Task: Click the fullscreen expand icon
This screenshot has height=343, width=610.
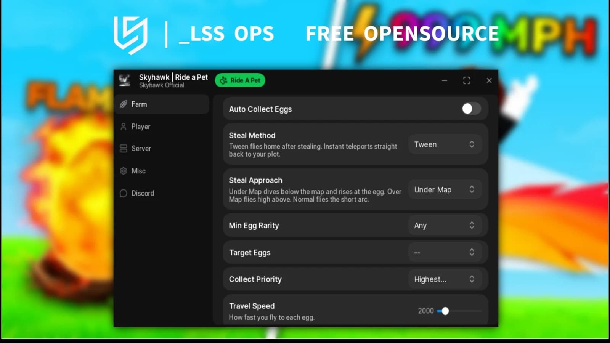Action: click(x=467, y=80)
